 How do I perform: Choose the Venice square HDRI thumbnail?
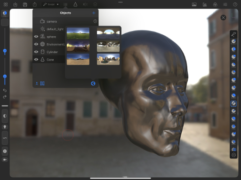[x=108, y=59]
